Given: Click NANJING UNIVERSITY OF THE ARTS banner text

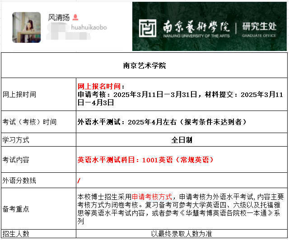Looking at the screenshot, I should pos(196,36).
